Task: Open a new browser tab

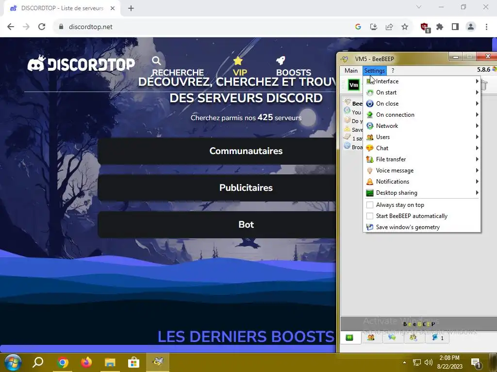Action: tap(131, 8)
